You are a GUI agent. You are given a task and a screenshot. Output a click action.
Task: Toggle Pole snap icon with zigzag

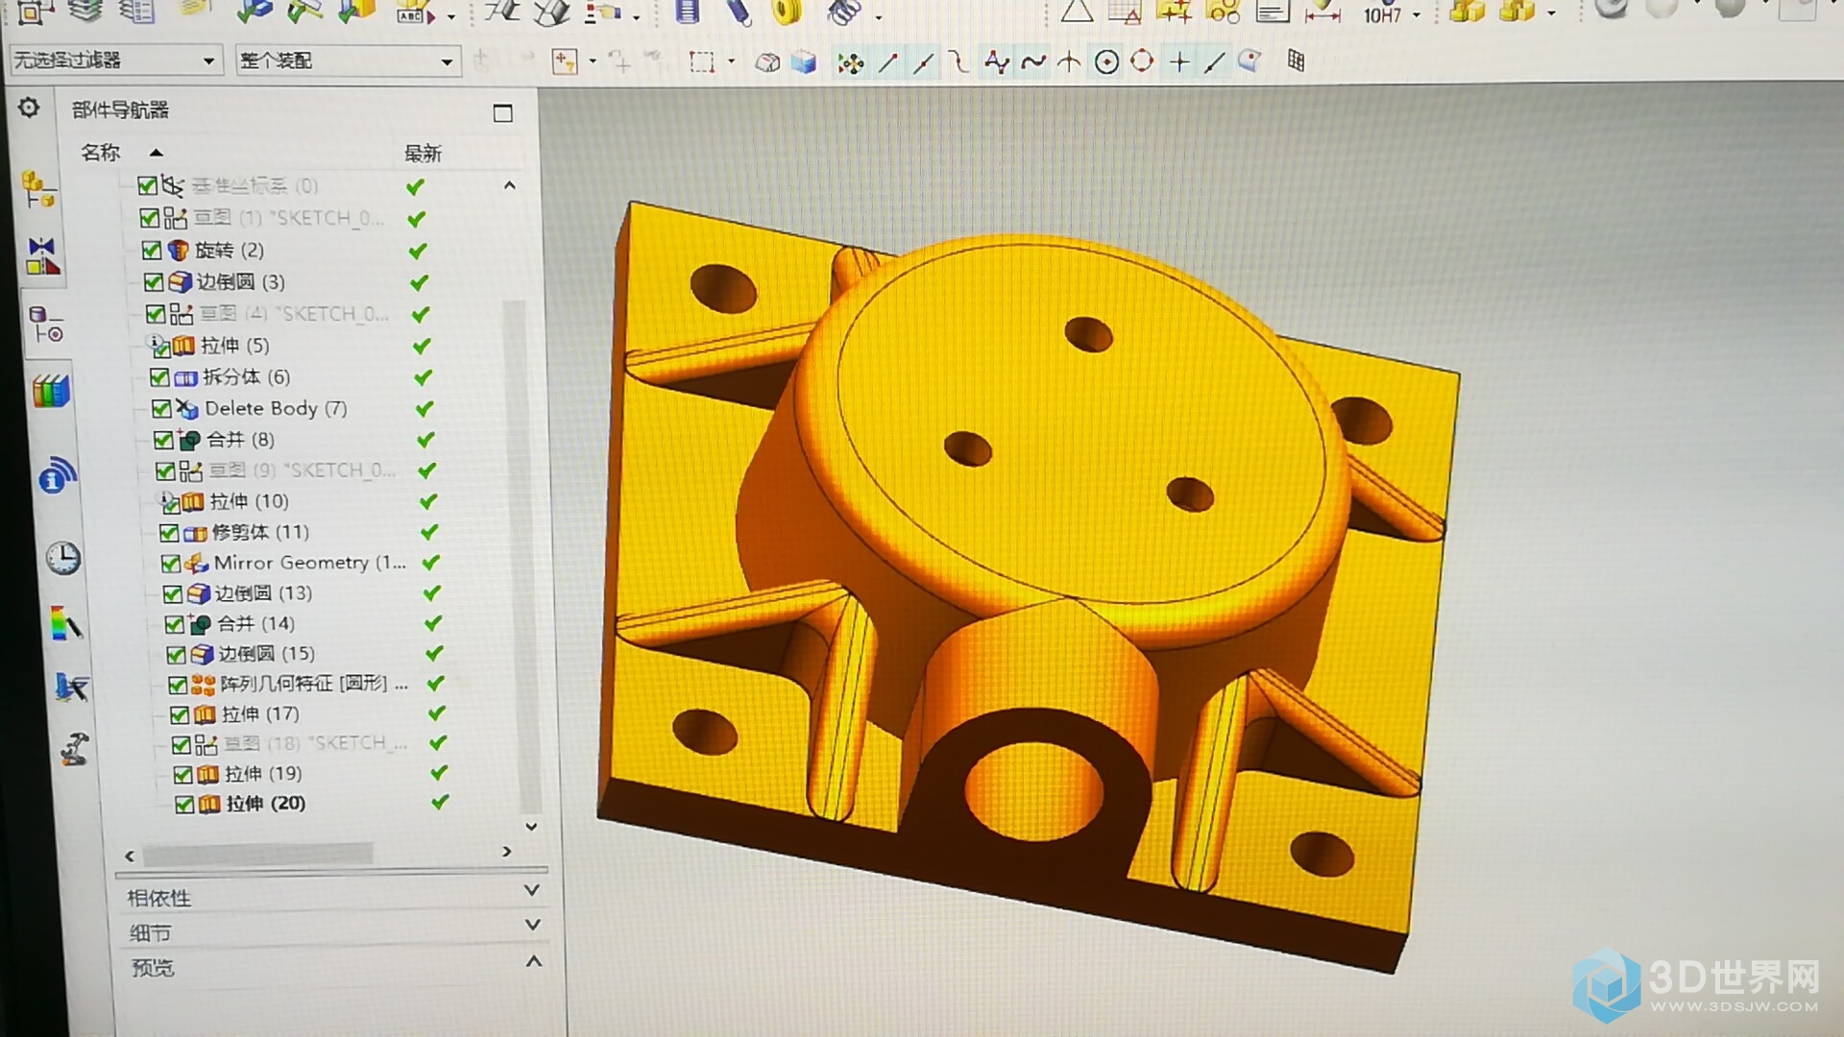click(x=996, y=63)
